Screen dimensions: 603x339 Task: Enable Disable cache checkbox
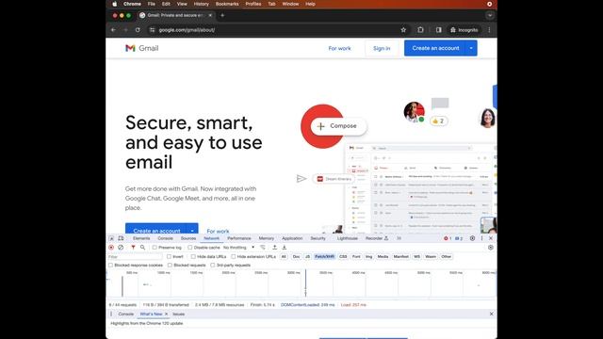pyautogui.click(x=190, y=248)
